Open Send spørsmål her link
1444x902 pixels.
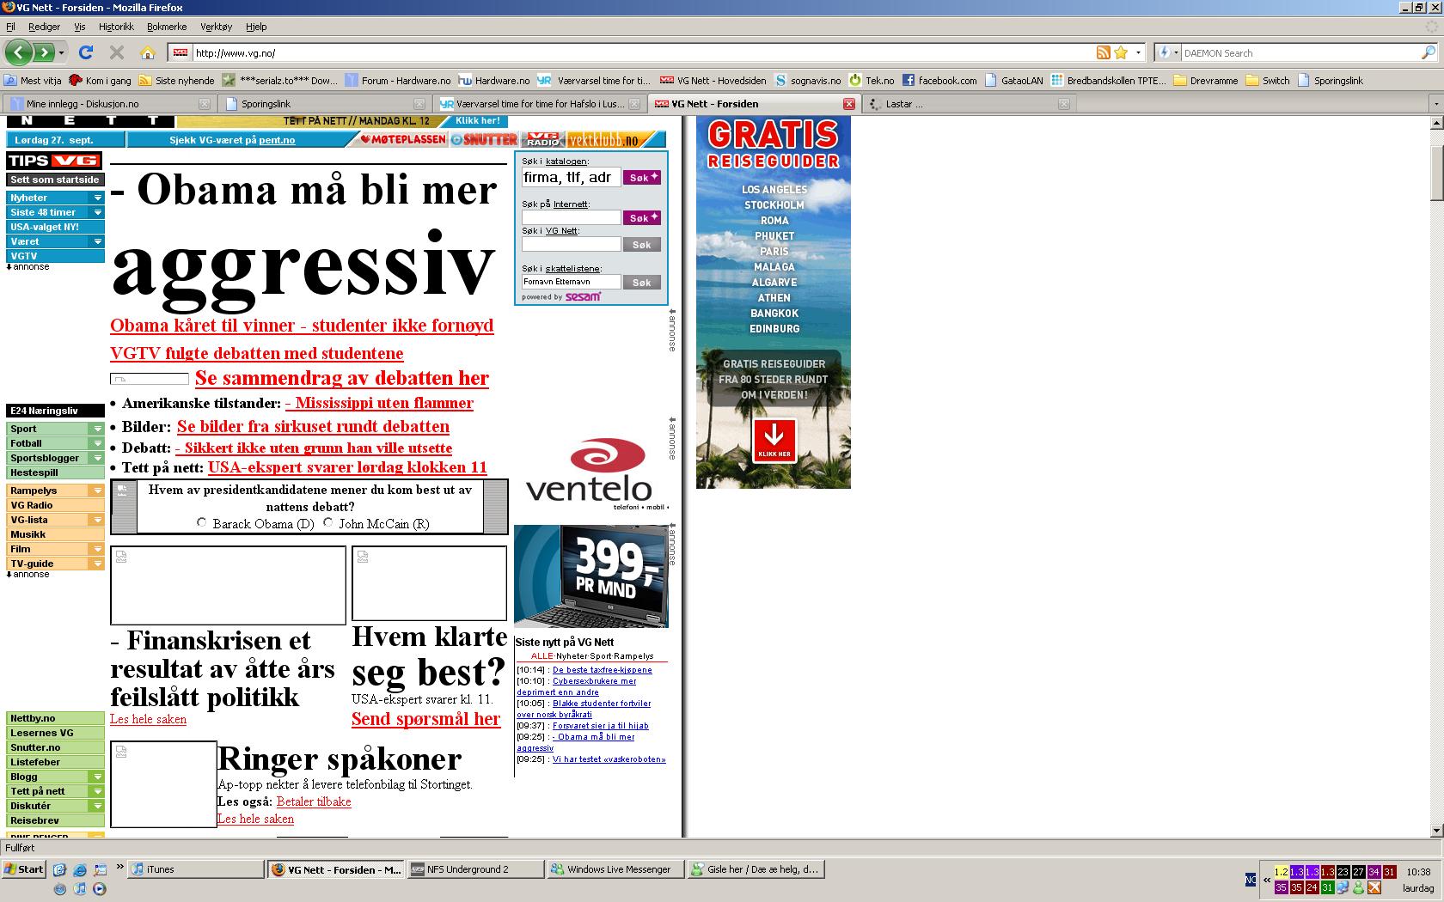point(425,719)
